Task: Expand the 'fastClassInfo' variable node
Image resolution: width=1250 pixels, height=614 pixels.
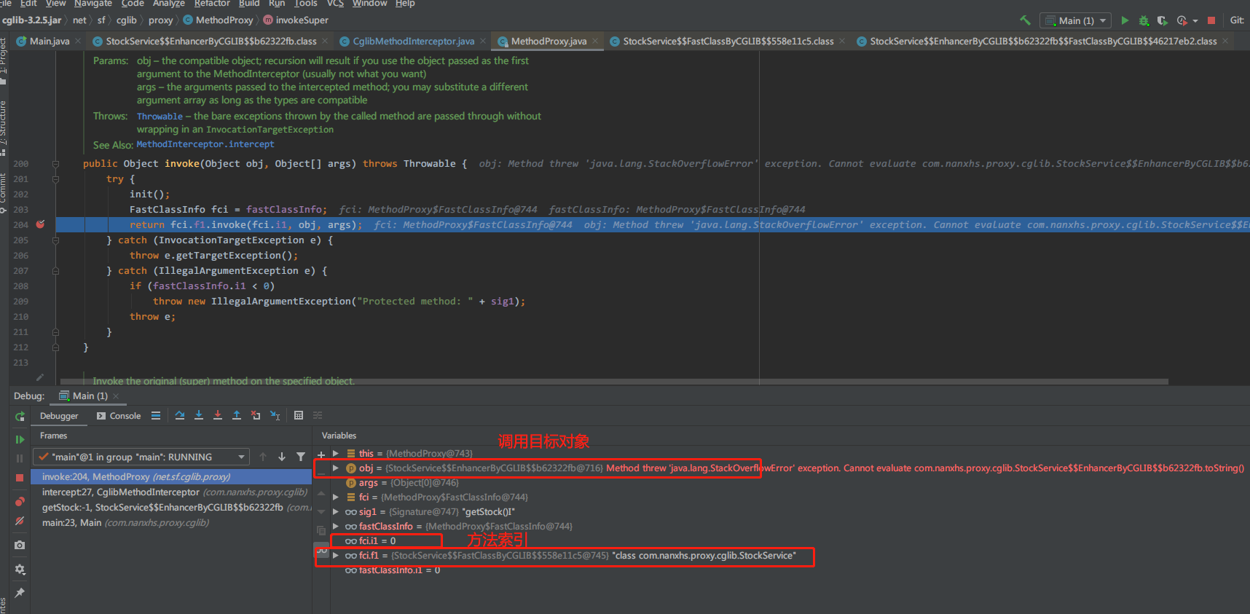Action: [336, 526]
